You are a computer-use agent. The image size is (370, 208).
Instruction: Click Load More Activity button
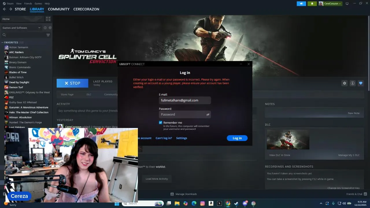click(157, 179)
